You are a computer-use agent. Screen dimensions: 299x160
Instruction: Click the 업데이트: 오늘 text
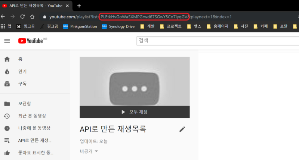coord(94,141)
